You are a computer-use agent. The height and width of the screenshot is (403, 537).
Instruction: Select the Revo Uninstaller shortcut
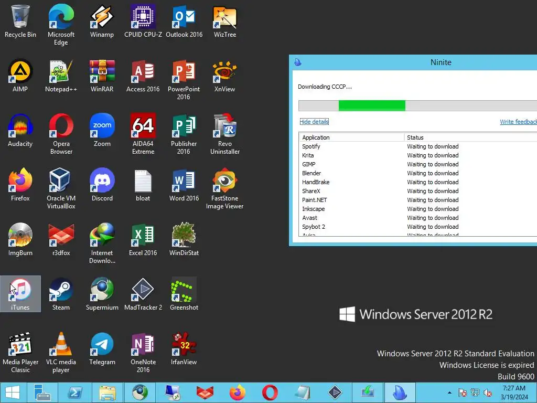(224, 134)
